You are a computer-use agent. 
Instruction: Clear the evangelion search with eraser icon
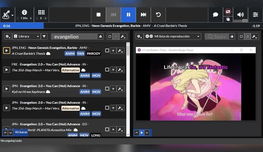pyautogui.click(x=100, y=36)
